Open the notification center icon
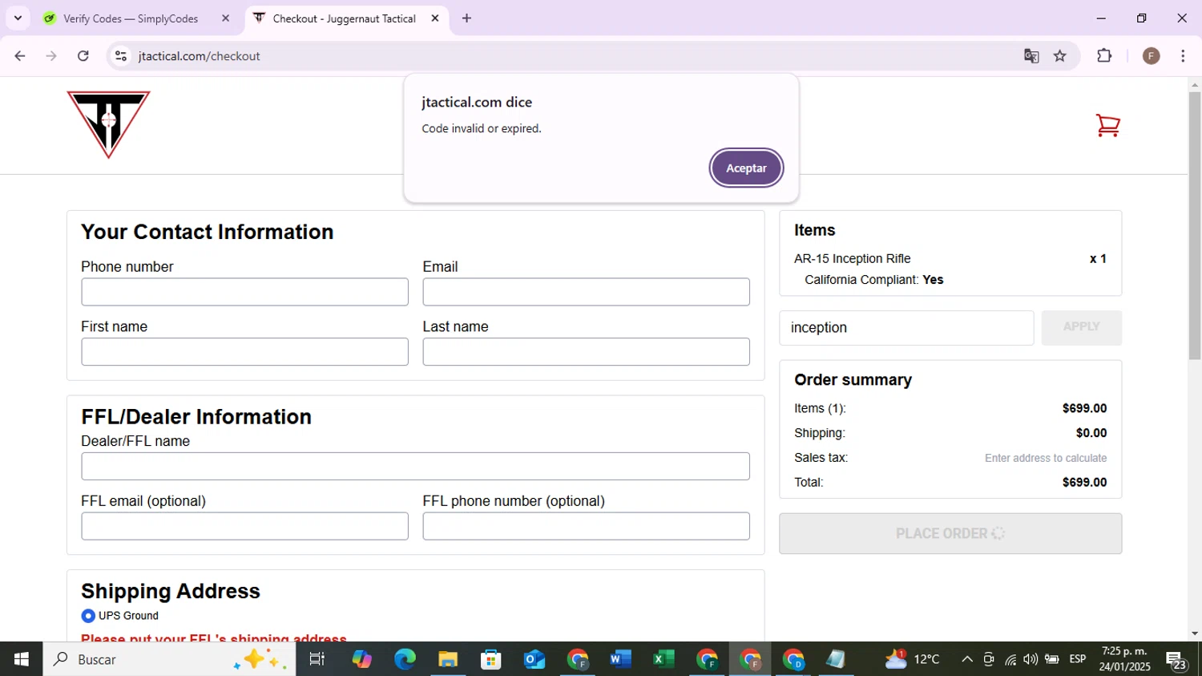This screenshot has width=1202, height=676. (1176, 660)
